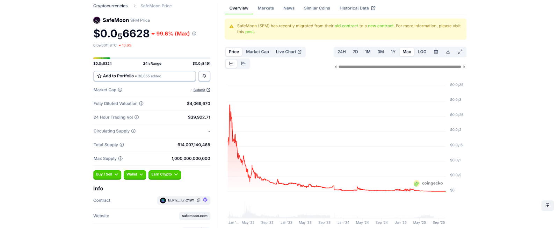Go to Cryptocurrencies breadcrumb
Image resolution: width=559 pixels, height=228 pixels.
pyautogui.click(x=110, y=6)
